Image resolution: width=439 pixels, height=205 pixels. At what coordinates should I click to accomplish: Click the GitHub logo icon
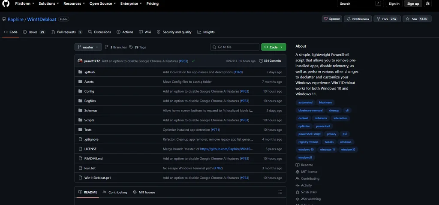(6, 3)
